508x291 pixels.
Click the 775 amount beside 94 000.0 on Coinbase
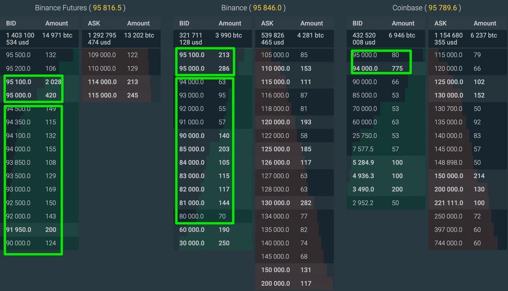[397, 68]
